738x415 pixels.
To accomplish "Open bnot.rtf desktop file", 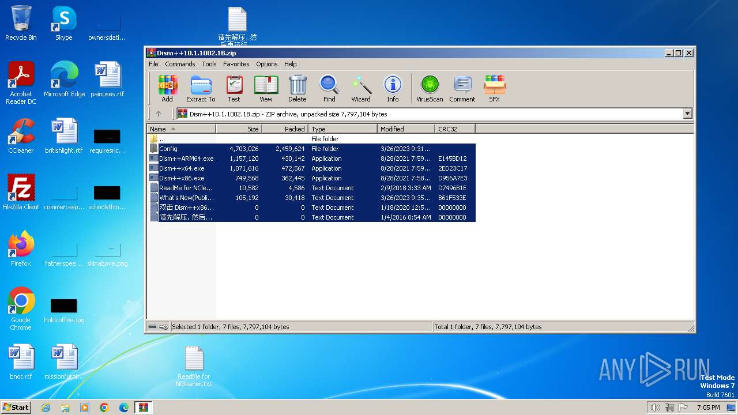I will [21, 361].
